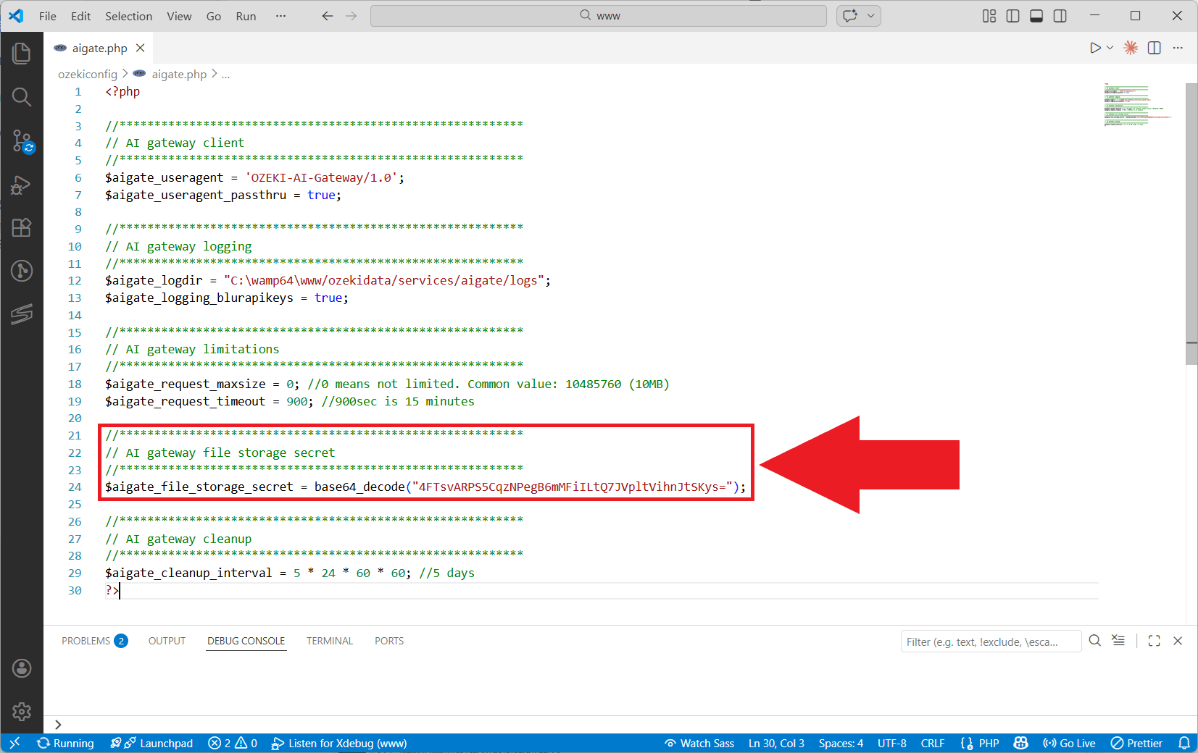Open Run and Debug view

coord(22,185)
